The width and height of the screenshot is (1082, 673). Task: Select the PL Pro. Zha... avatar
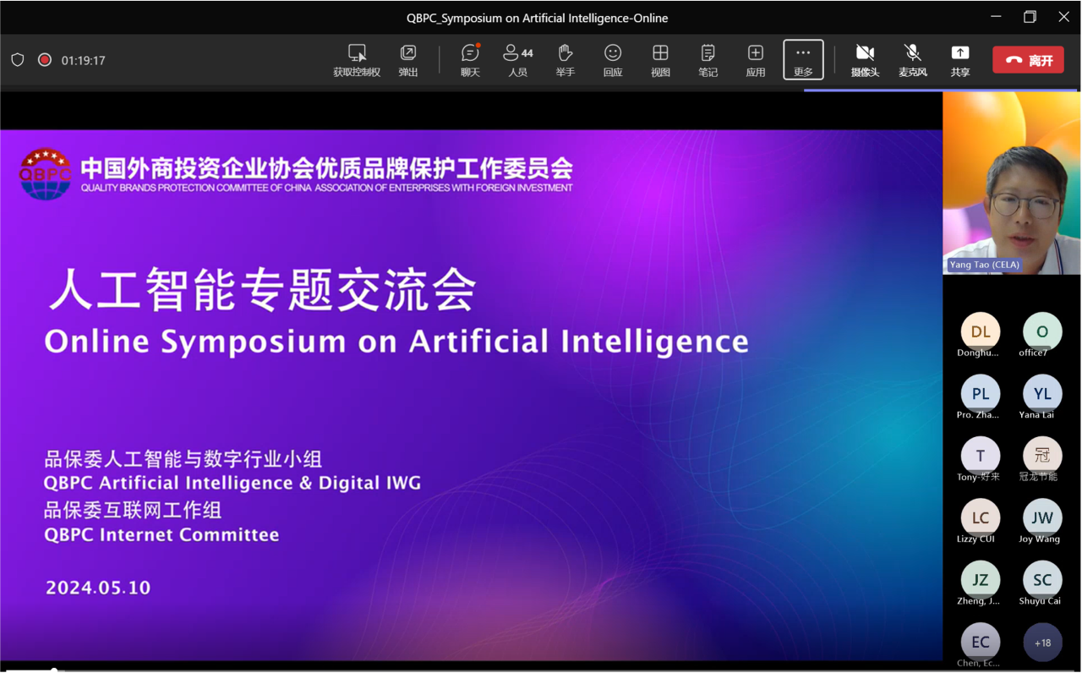click(x=981, y=394)
